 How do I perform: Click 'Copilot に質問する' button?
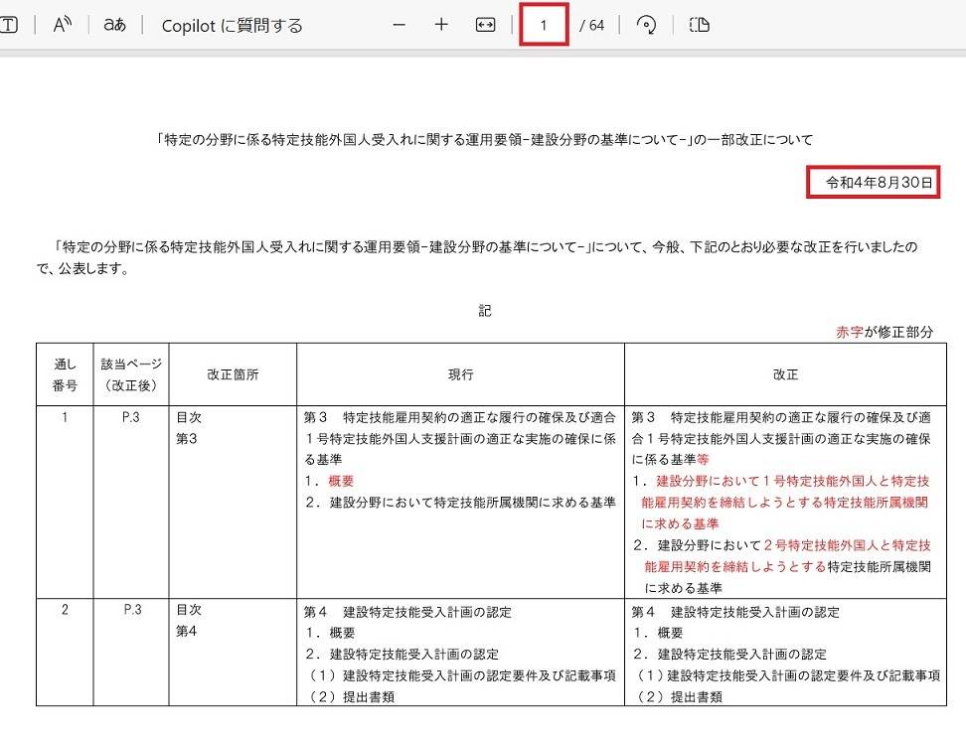pos(232,25)
